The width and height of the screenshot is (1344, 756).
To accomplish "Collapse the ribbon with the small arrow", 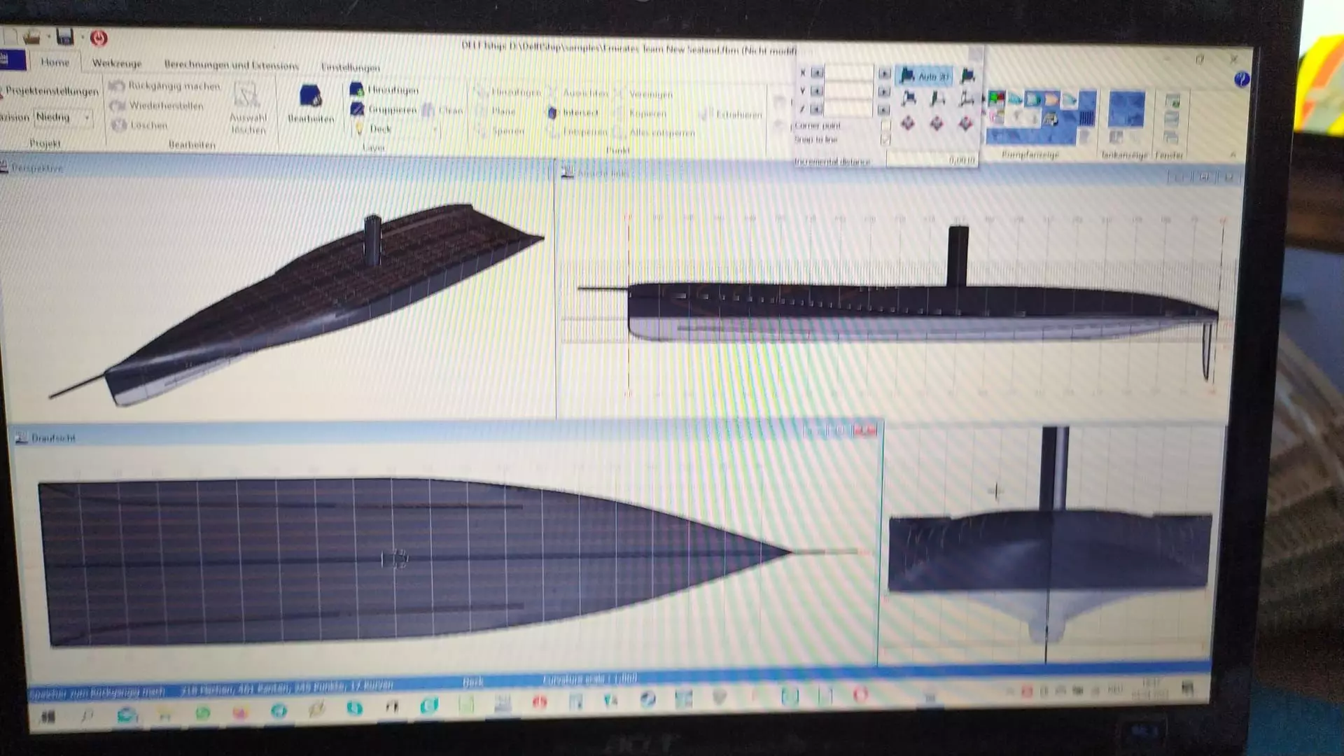I will point(1233,154).
